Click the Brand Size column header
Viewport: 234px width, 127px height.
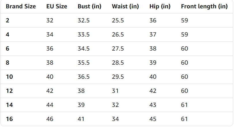(21, 6)
